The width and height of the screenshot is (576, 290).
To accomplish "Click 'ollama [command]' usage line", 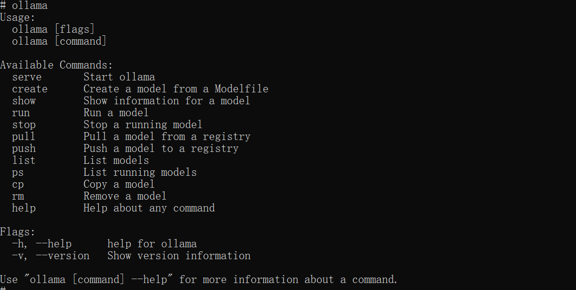I will point(59,41).
